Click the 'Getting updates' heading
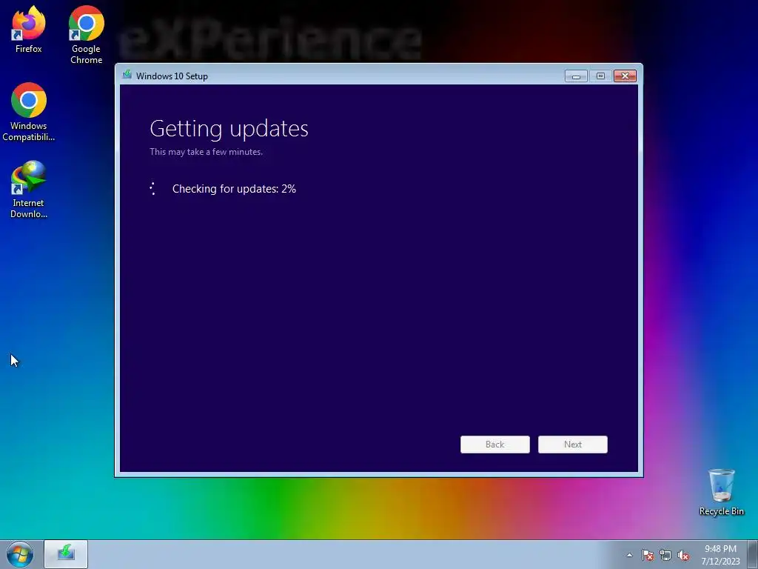This screenshot has height=569, width=758. (229, 129)
